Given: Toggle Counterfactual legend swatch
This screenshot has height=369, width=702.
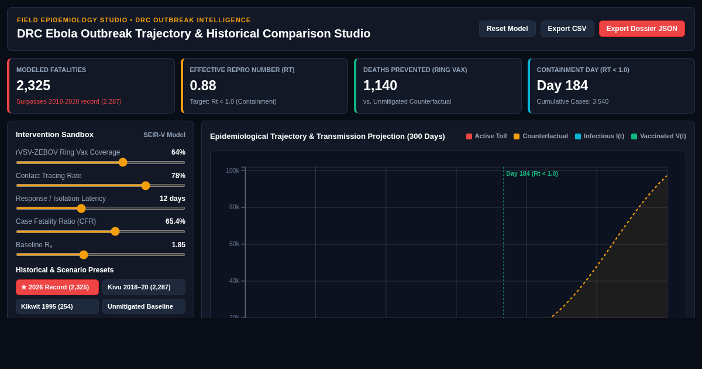Looking at the screenshot, I should [517, 136].
